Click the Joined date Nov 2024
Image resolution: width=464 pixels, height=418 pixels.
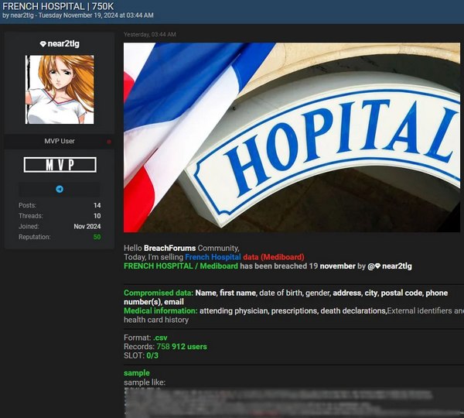87,226
